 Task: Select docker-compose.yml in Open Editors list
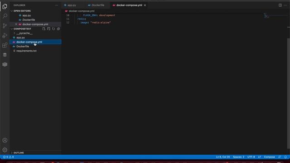coord(35,24)
